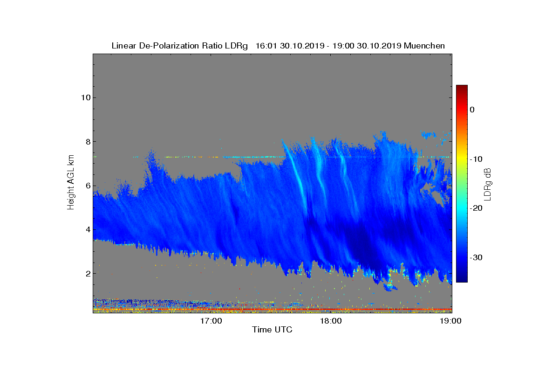Image resolution: width=559 pixels, height=373 pixels.
Task: Click the 'LDRg dB' colorbar title
Action: point(488,184)
